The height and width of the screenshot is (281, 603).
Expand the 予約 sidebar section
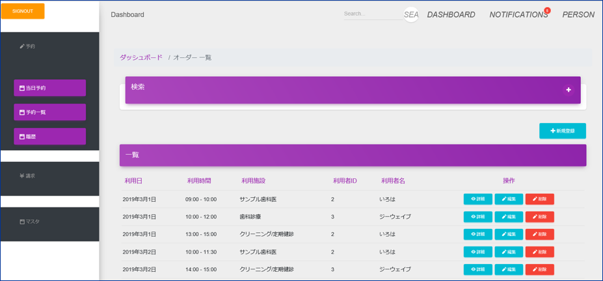pyautogui.click(x=27, y=46)
